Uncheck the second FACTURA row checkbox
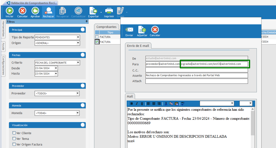The image size is (276, 148). 97,42
